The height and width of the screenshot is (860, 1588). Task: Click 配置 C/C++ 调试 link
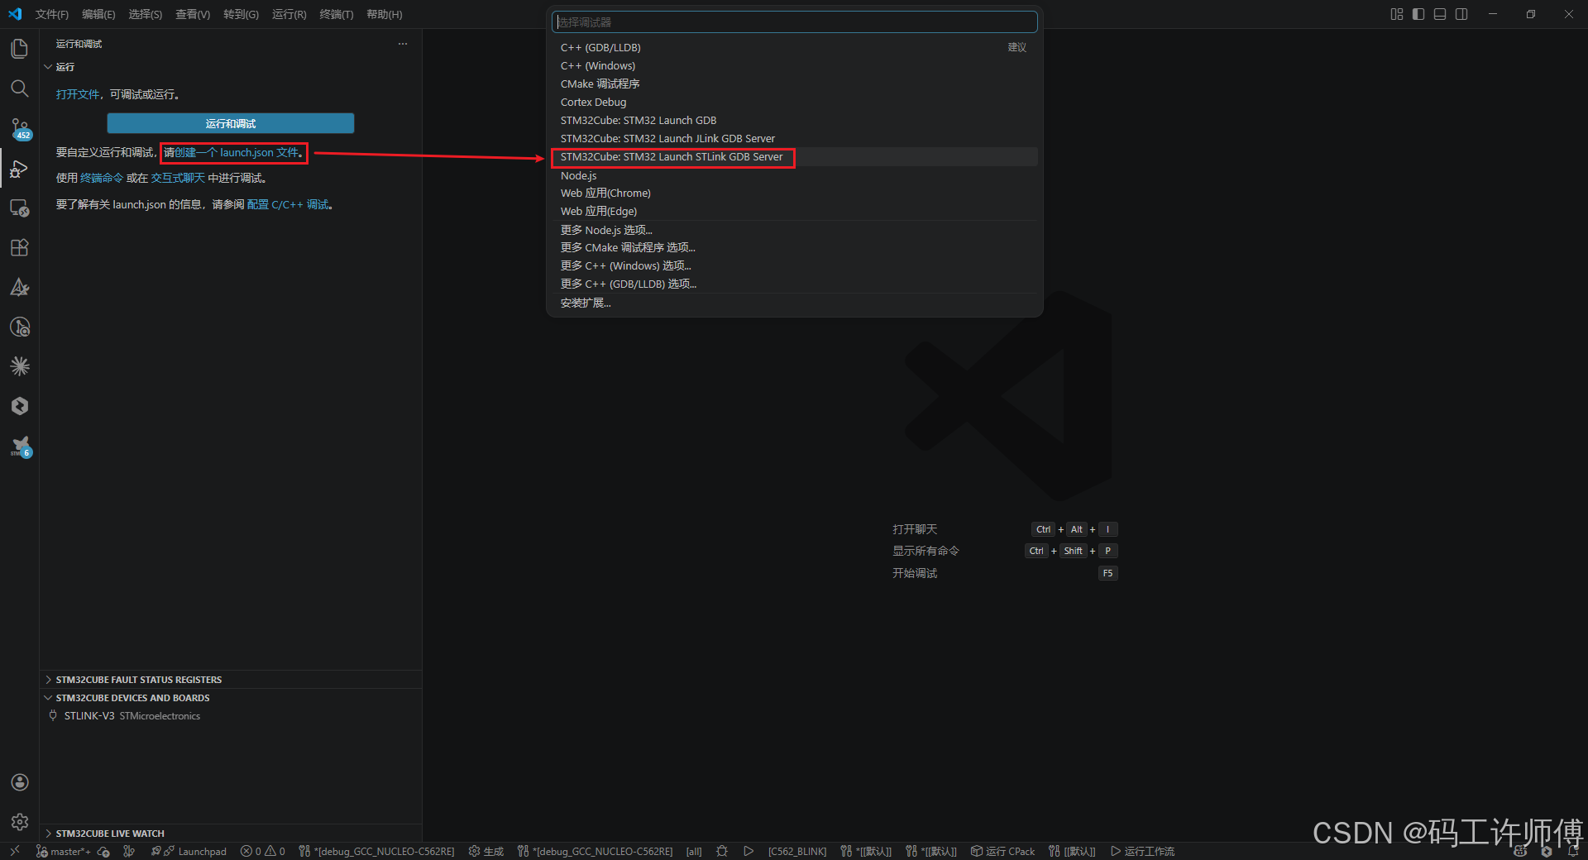(x=288, y=204)
